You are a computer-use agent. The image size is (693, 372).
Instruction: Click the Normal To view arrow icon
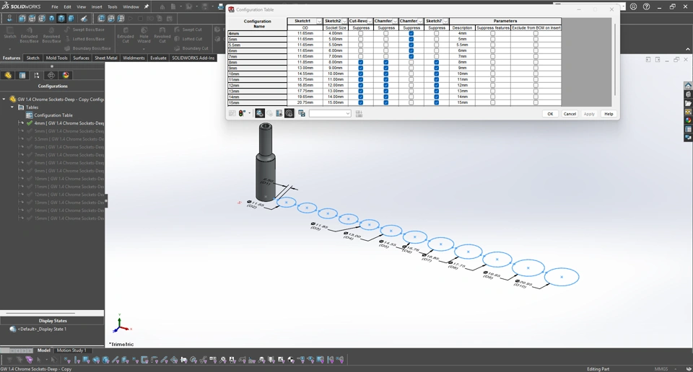(x=9, y=19)
